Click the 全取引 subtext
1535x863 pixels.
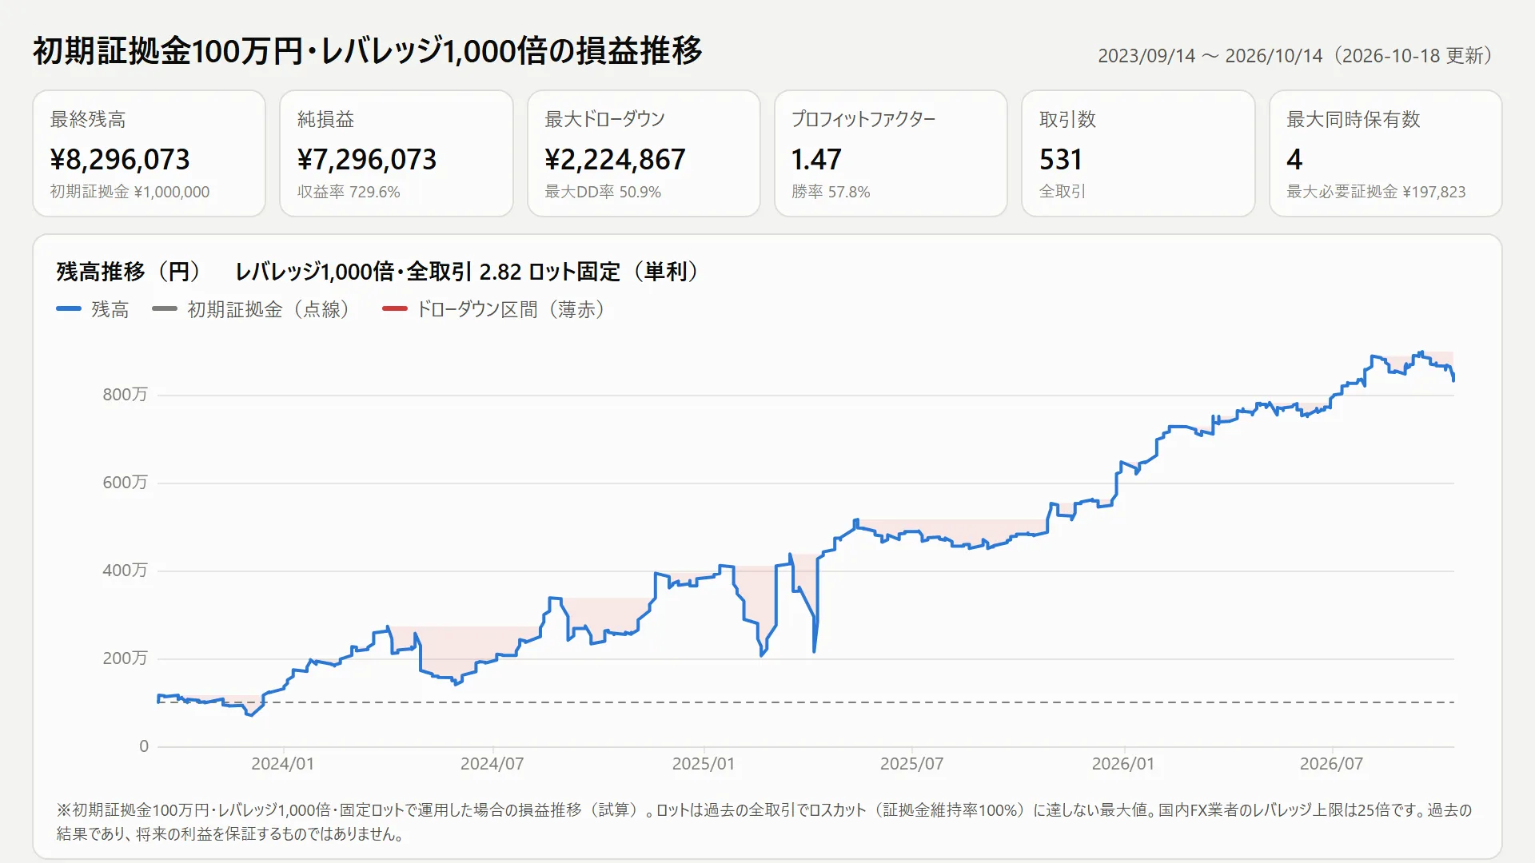pos(1063,192)
